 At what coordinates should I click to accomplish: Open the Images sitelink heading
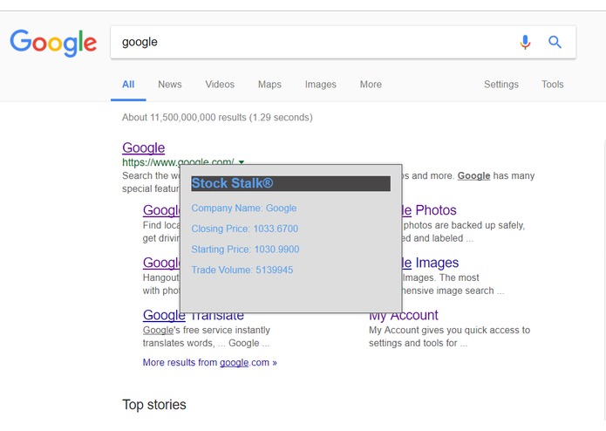click(430, 263)
